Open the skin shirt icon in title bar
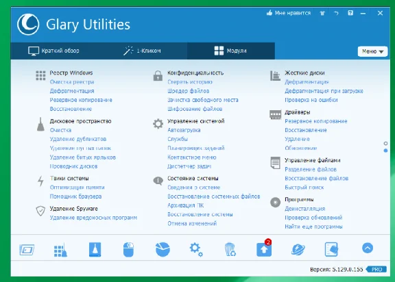This screenshot has height=282, width=395. coord(322,13)
